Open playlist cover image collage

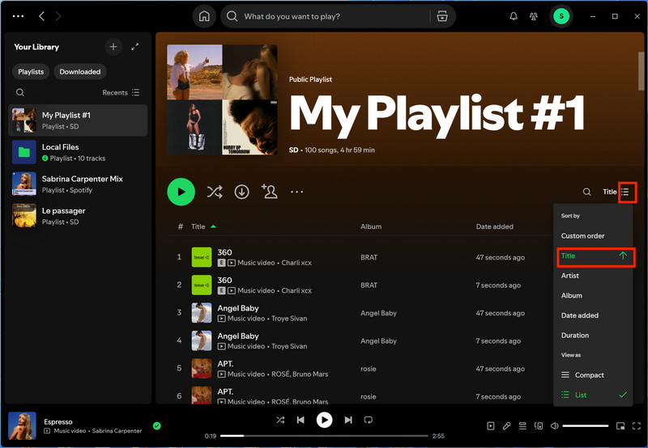222,99
